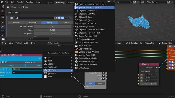Open the Edit menu
This screenshot has width=175, height=98.
point(13,2)
